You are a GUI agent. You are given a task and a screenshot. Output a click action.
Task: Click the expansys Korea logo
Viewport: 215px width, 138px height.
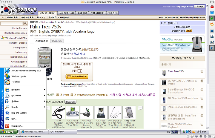(19, 10)
